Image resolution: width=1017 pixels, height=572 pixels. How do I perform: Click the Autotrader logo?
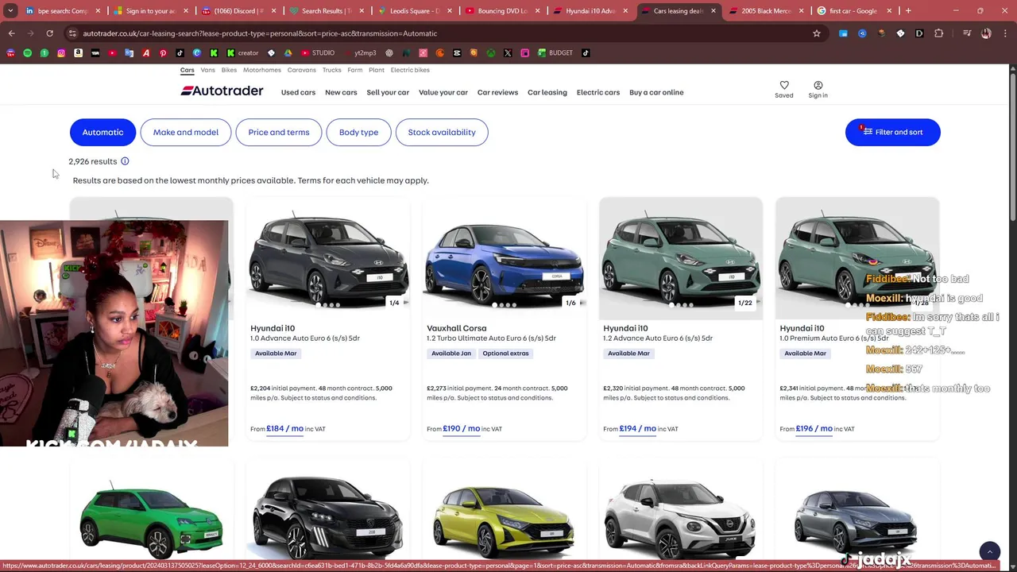pyautogui.click(x=222, y=91)
